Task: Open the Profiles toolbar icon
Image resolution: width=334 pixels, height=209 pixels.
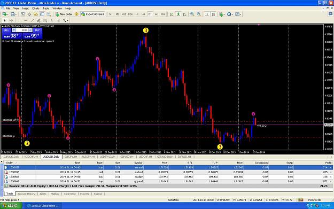Action: [x=13, y=14]
